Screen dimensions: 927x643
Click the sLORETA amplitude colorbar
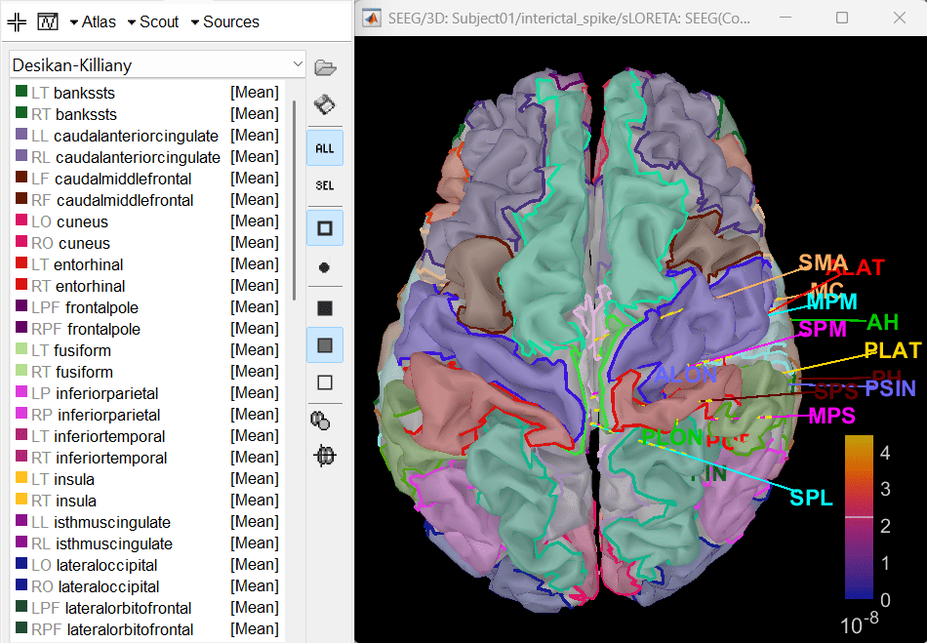[859, 517]
